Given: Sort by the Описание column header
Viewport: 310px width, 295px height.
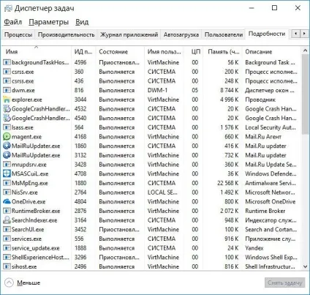Looking at the screenshot, I should point(271,51).
